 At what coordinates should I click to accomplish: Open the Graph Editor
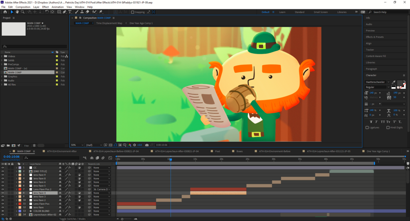pos(110,158)
